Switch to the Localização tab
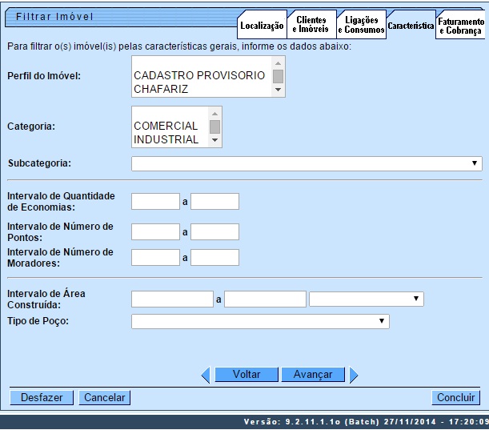The width and height of the screenshot is (489, 430). 262,26
